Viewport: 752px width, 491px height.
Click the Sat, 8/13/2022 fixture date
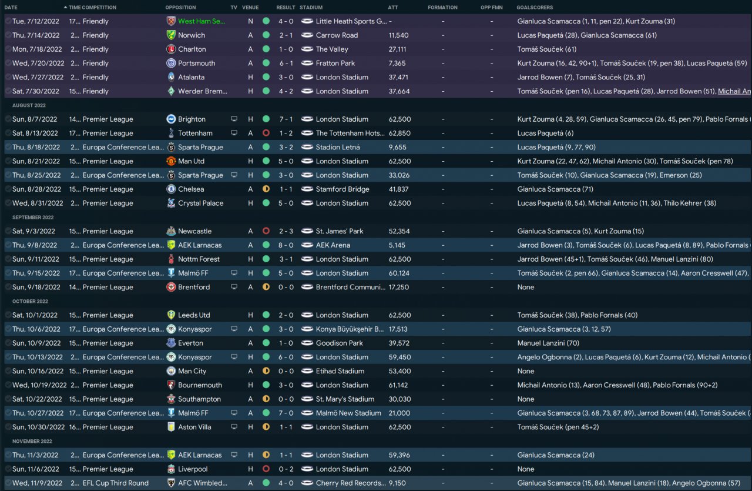[35, 133]
